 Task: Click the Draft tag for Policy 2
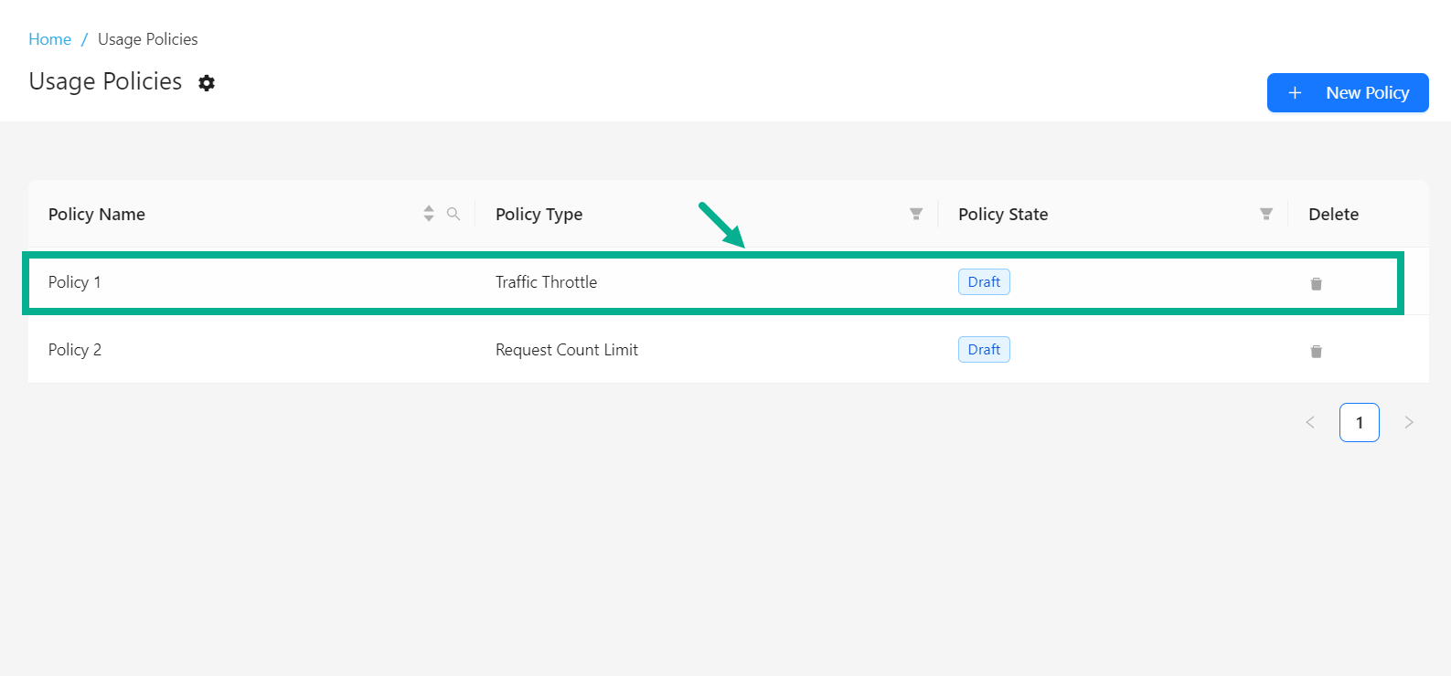[984, 350]
